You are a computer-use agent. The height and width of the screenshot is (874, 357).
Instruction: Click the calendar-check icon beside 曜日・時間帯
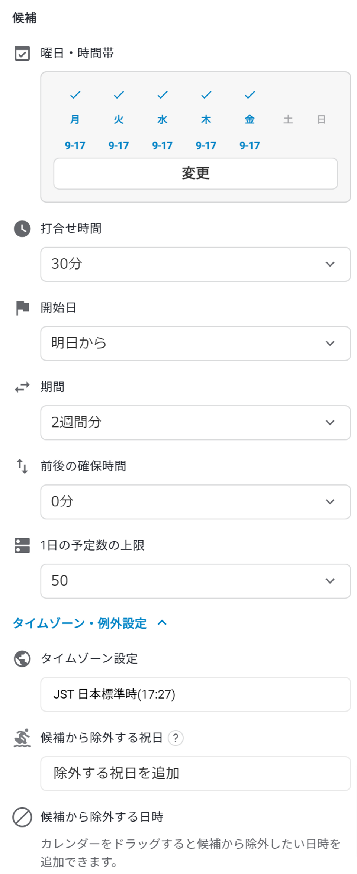[22, 53]
